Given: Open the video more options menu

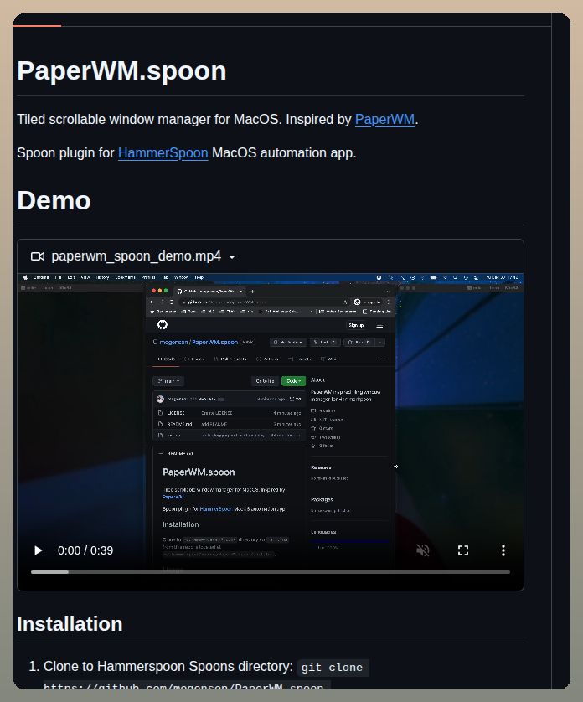Looking at the screenshot, I should (503, 550).
